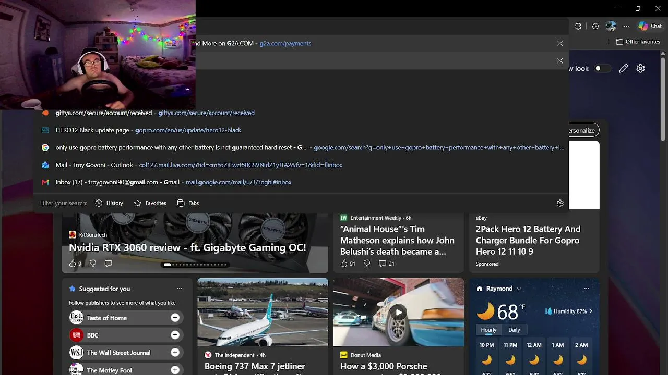
Task: Open Other favorites folder
Action: coord(638,42)
